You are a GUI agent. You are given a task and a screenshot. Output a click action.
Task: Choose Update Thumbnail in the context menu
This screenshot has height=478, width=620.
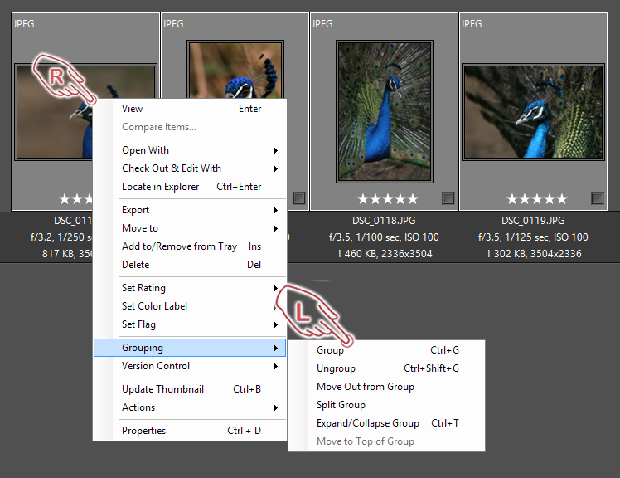[162, 389]
